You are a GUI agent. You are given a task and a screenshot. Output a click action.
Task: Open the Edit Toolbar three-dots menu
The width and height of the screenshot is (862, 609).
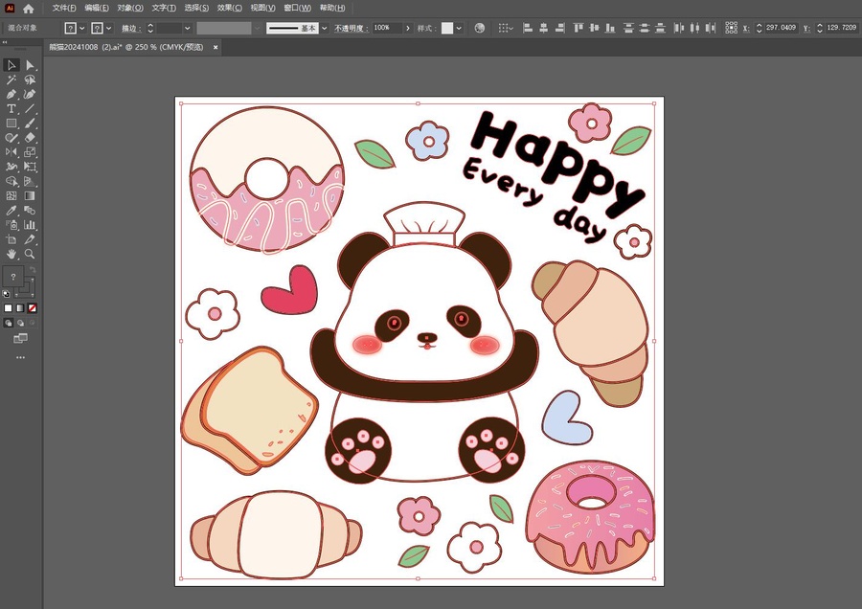point(20,358)
